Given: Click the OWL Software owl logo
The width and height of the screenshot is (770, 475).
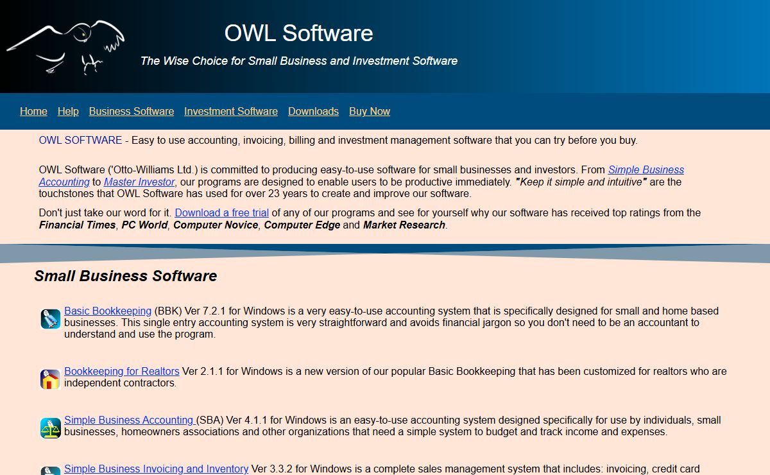Looking at the screenshot, I should (x=65, y=47).
